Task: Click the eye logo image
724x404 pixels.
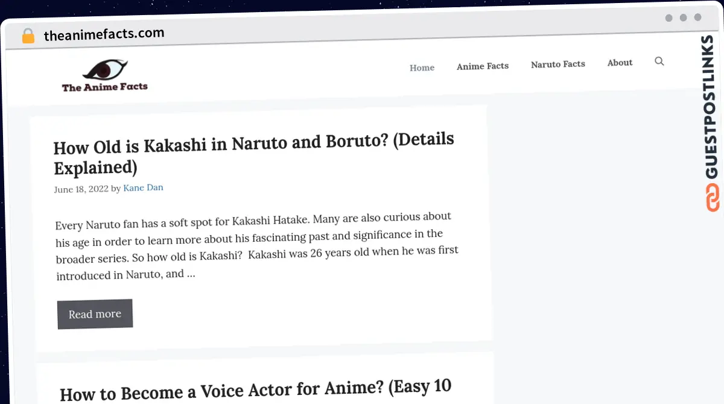Action: [x=105, y=70]
